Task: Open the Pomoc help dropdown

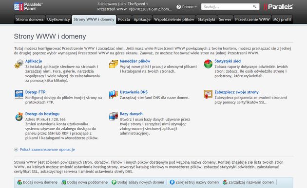Action: [186, 7]
